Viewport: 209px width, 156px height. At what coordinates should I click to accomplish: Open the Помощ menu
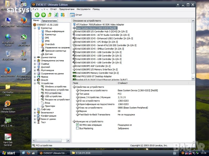coord(96,9)
